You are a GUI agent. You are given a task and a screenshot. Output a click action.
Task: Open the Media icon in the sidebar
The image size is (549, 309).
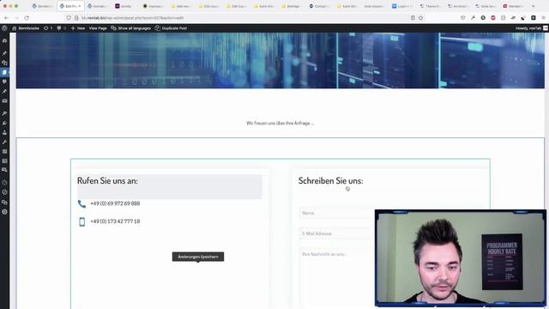pos(4,63)
